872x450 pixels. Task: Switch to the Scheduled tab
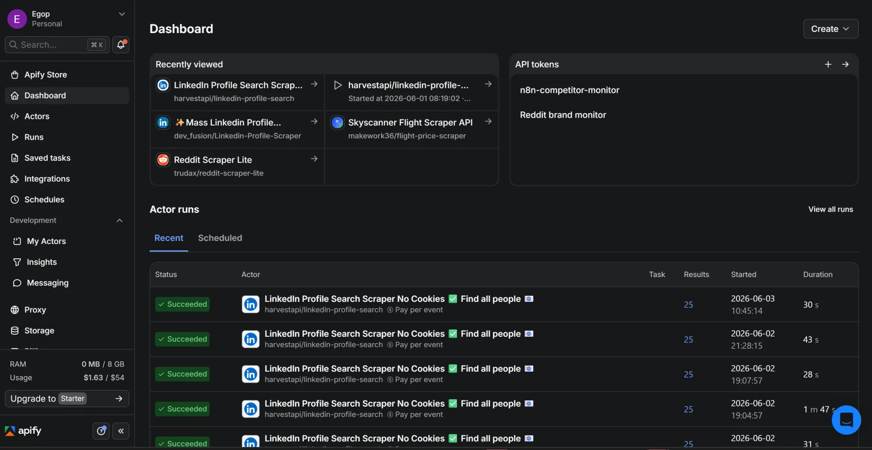point(220,238)
